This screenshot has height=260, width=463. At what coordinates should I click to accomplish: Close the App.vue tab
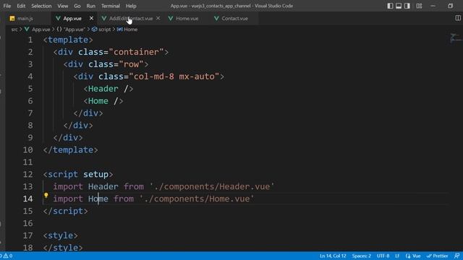[x=91, y=18]
